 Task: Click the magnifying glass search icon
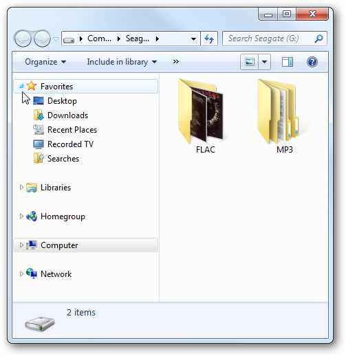click(x=318, y=38)
